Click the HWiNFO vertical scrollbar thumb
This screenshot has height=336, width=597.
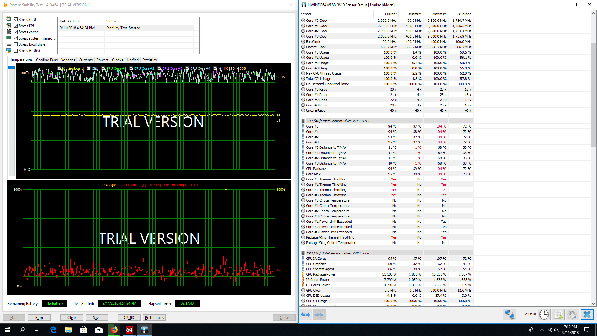(x=593, y=95)
